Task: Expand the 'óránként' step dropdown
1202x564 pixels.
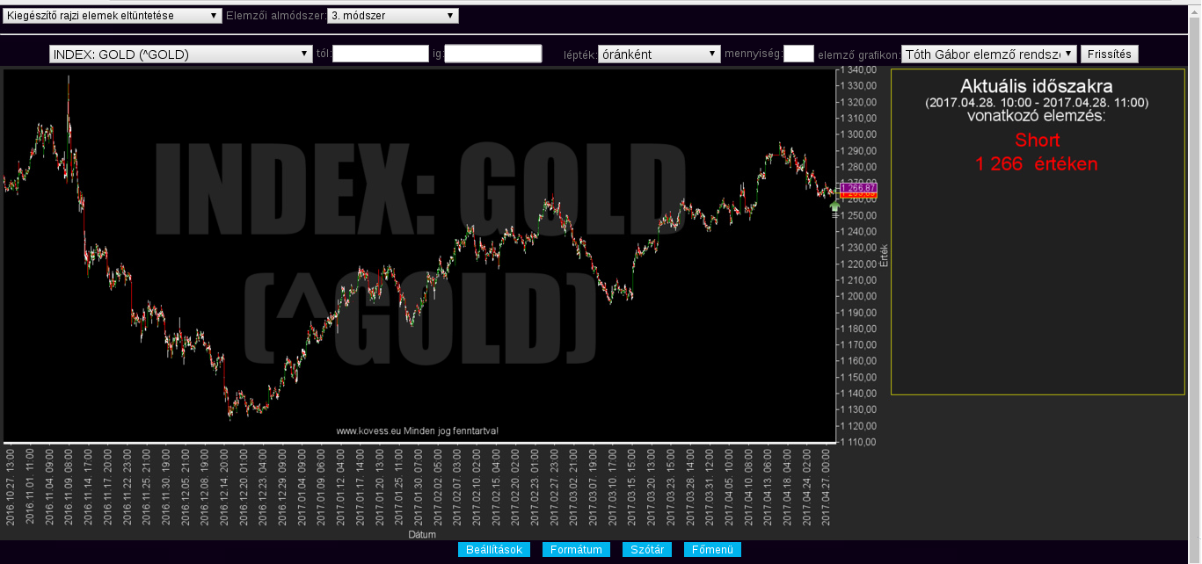Action: coord(659,54)
